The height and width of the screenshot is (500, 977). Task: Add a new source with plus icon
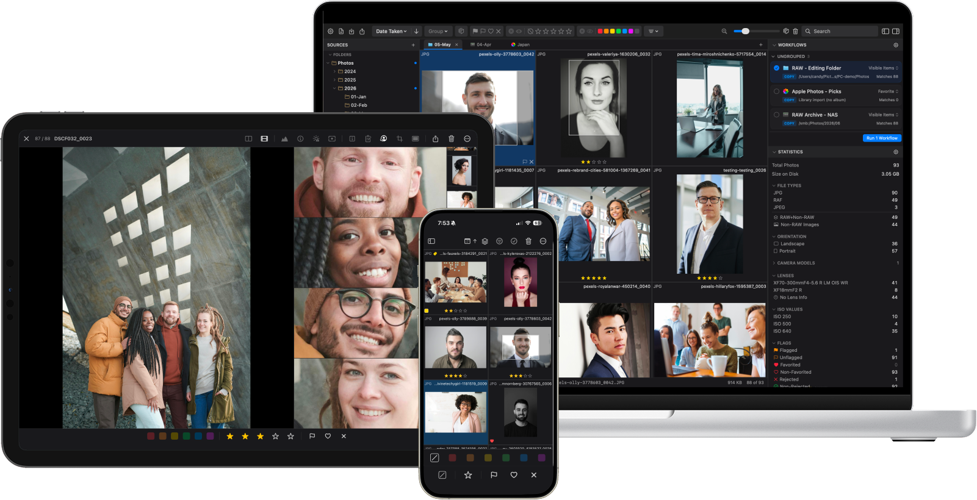coord(413,45)
